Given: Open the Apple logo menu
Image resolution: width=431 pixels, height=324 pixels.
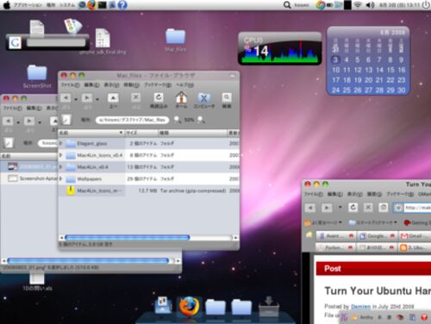Looking at the screenshot, I should pos(6,5).
